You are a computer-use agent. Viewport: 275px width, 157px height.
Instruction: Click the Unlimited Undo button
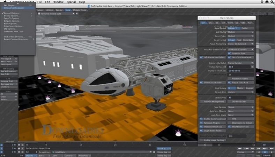[x=240, y=101]
